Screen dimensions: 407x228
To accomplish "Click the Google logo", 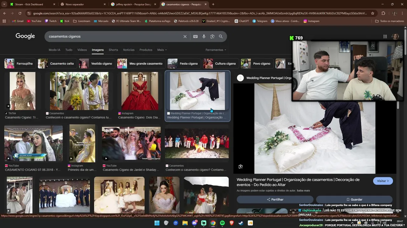I will pyautogui.click(x=25, y=36).
